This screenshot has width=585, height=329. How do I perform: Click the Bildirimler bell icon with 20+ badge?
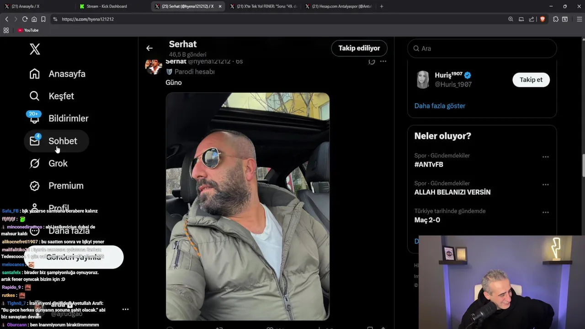[x=34, y=118]
